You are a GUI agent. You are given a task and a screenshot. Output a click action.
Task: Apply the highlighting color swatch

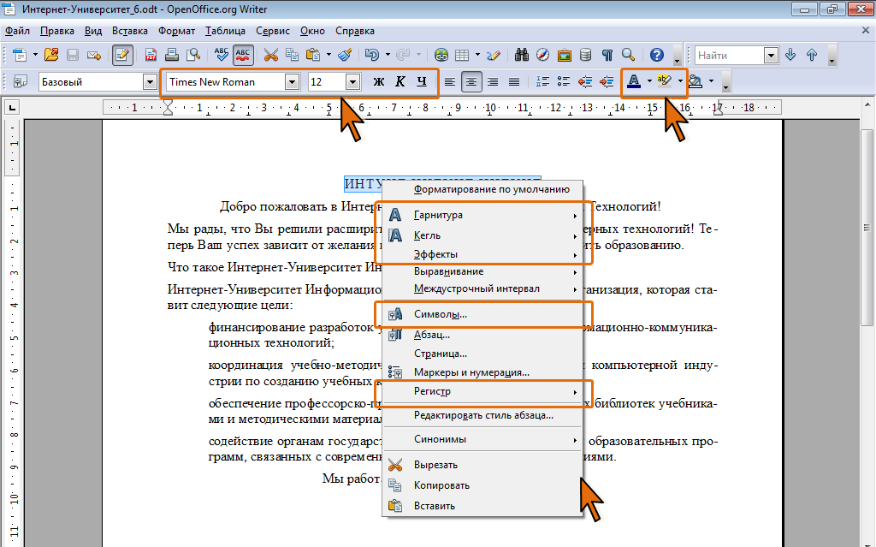[664, 81]
